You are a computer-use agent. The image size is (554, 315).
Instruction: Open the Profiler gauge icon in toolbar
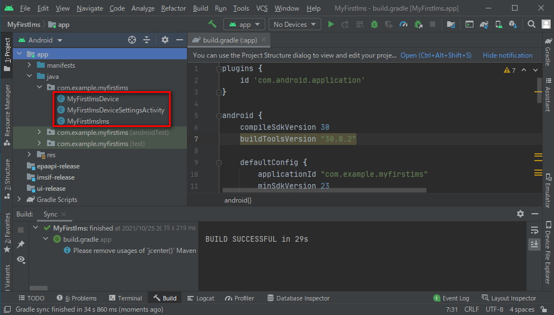(x=403, y=25)
